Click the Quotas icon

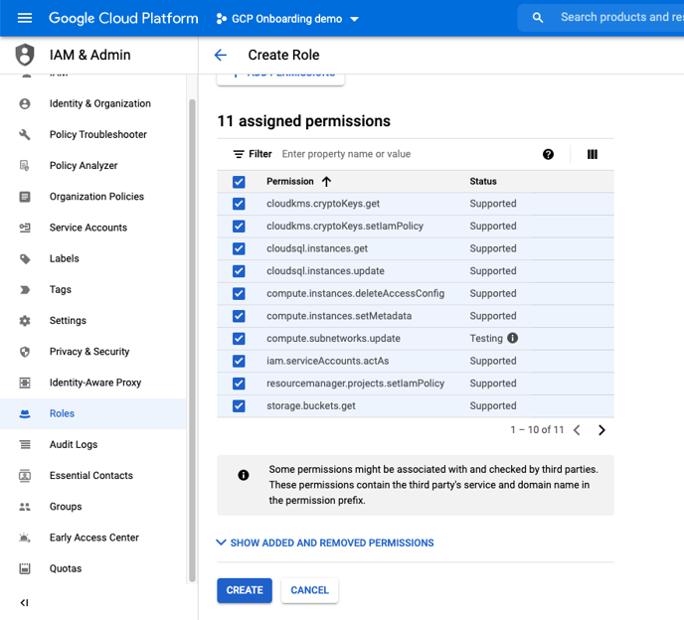click(x=25, y=568)
